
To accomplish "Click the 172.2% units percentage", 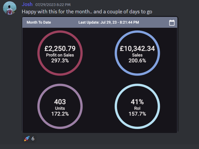I will coord(60,114).
